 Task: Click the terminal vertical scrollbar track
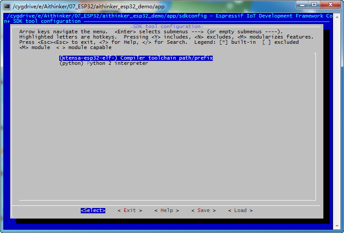tap(337, 121)
